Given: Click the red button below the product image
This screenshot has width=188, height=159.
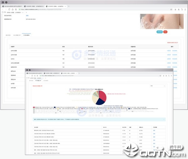Looking at the screenshot, I should point(165,32).
